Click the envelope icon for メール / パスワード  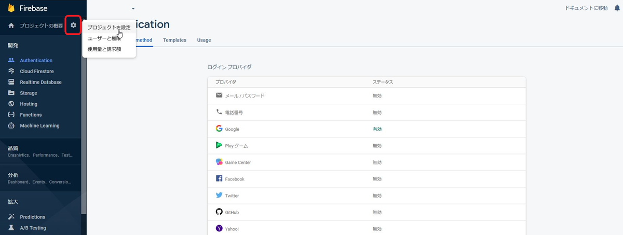coord(219,95)
